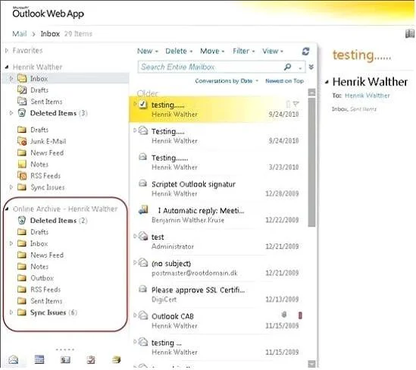This screenshot has width=416, height=370.
Task: Click attachment icon on Outlook CAB
Action: 284,315
